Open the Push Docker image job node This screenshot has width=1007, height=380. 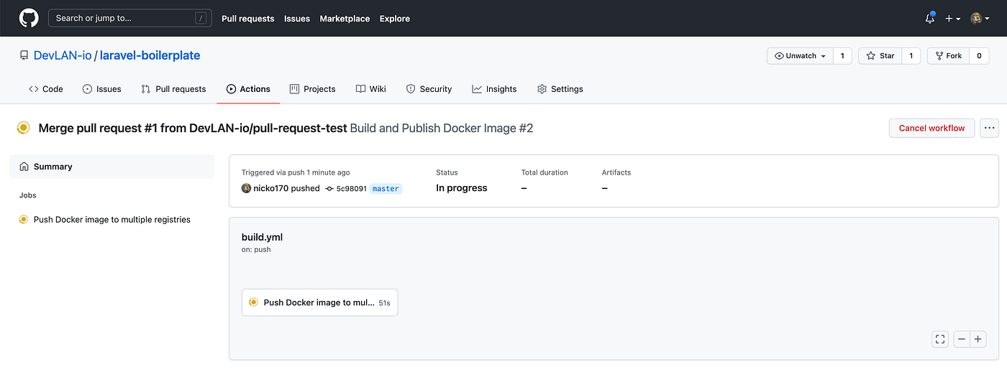319,302
